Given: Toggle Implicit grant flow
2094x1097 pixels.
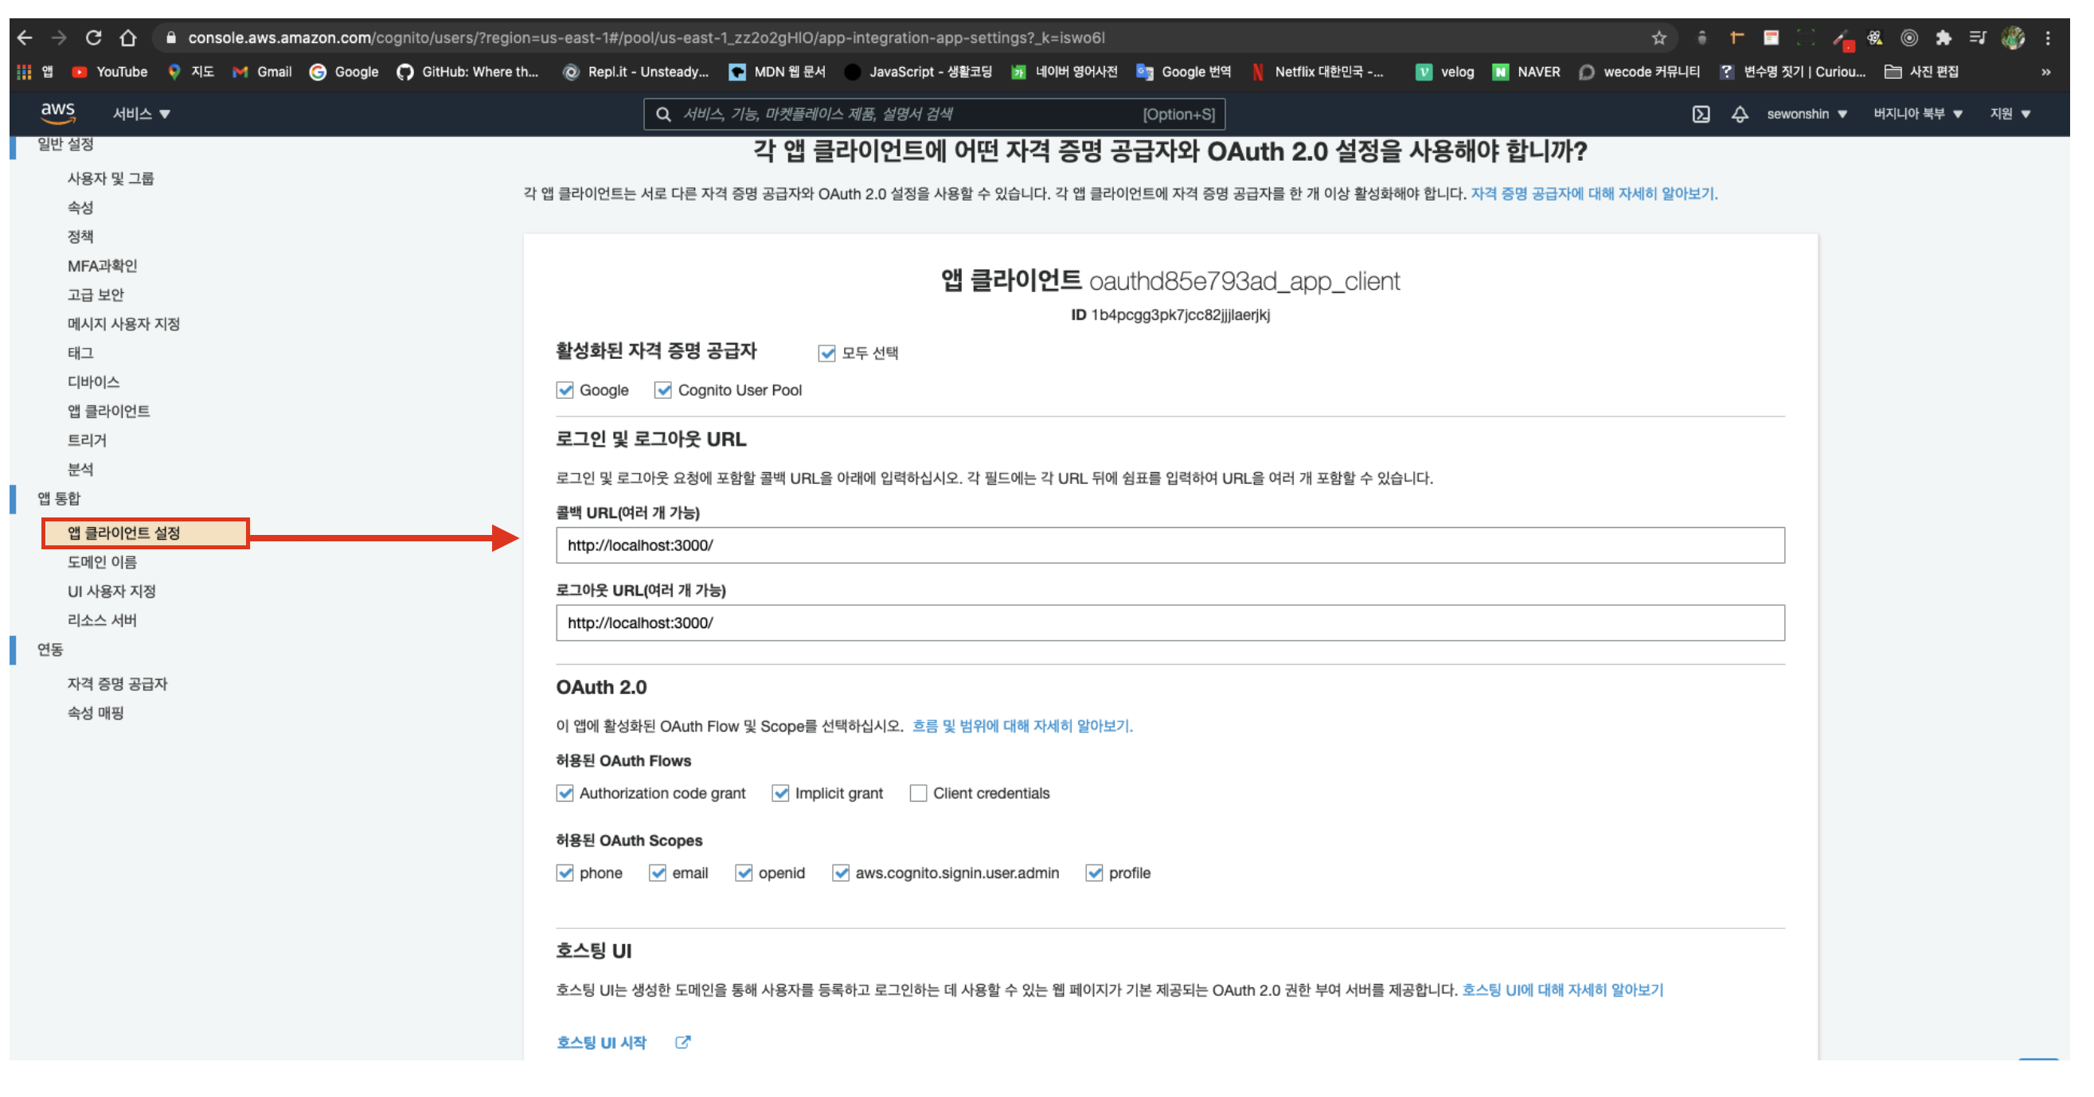Looking at the screenshot, I should click(x=780, y=793).
